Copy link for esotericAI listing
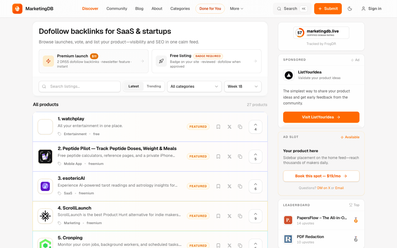This screenshot has width=397, height=248. (x=240, y=186)
